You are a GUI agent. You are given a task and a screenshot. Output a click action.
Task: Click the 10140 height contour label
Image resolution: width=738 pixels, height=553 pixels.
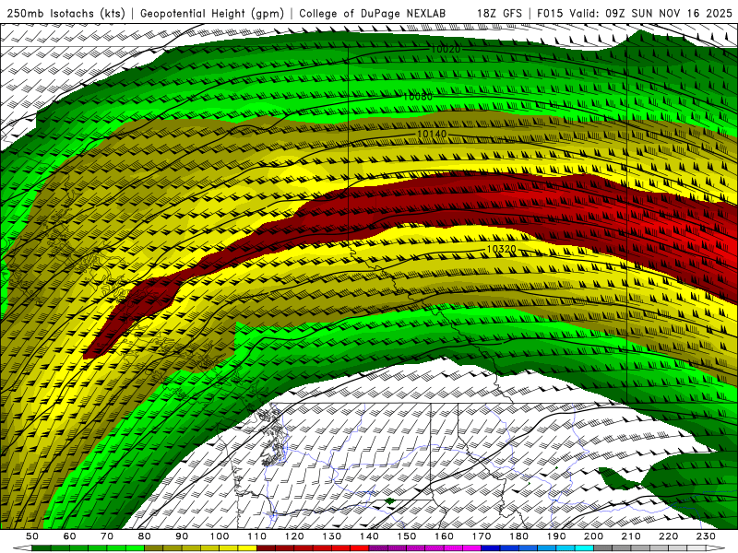click(432, 134)
